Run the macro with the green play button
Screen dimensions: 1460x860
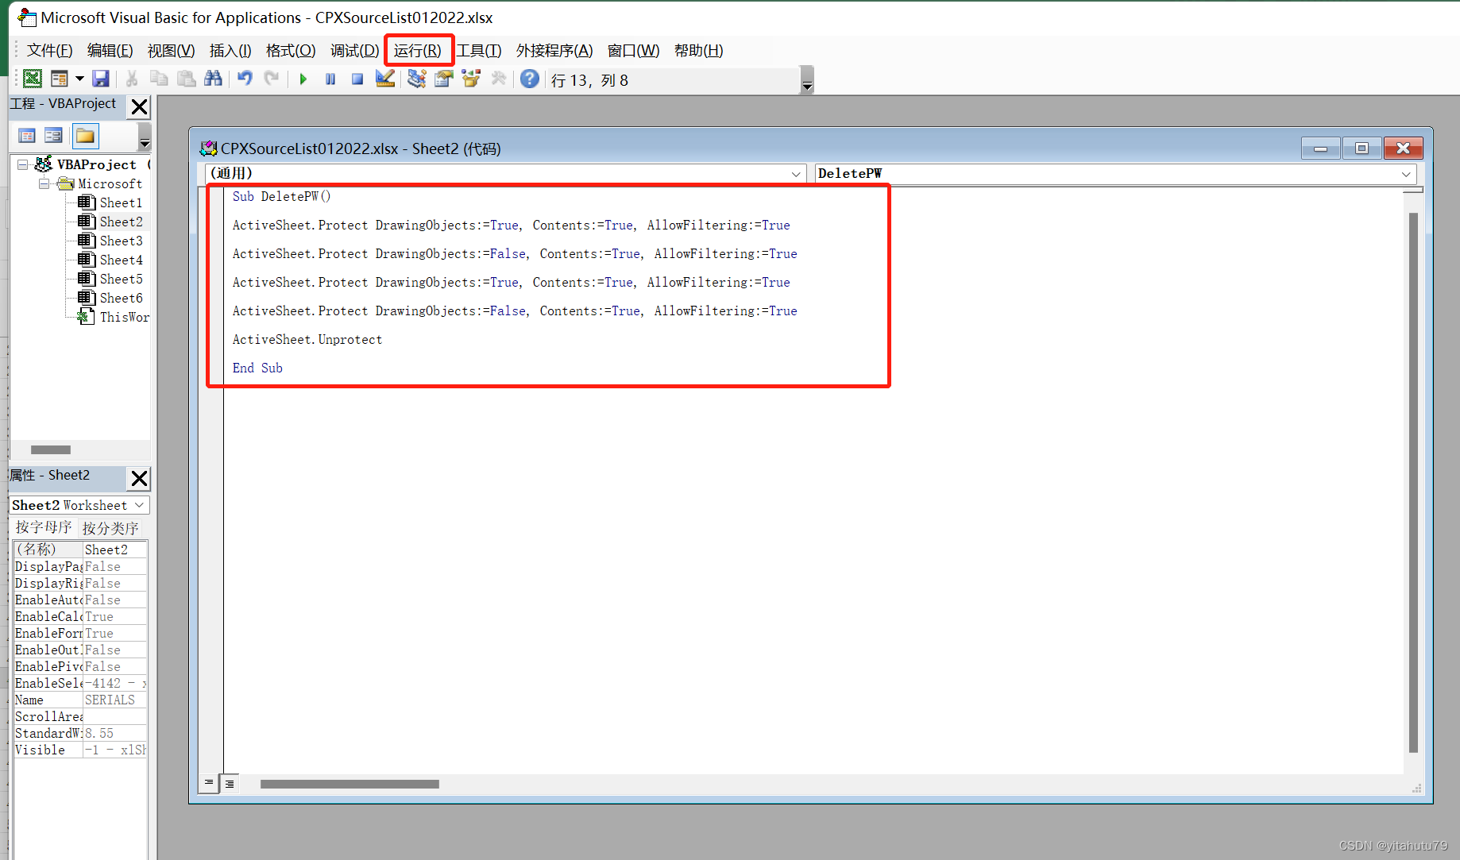click(x=303, y=79)
